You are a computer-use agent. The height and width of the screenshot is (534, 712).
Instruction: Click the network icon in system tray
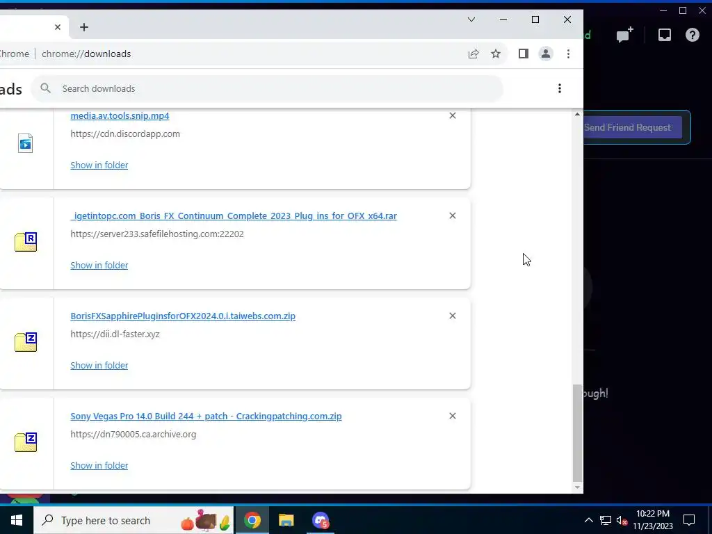(606, 520)
